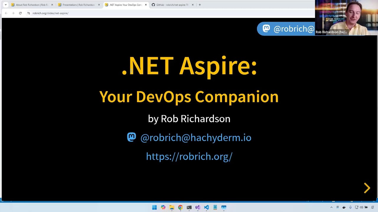Close the Presentations tab
The height and width of the screenshot is (212, 378).
pyautogui.click(x=99, y=5)
